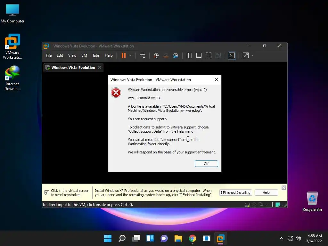328x246 pixels.
Task: Open the power options dropdown arrow beside pause
Action: point(130,55)
